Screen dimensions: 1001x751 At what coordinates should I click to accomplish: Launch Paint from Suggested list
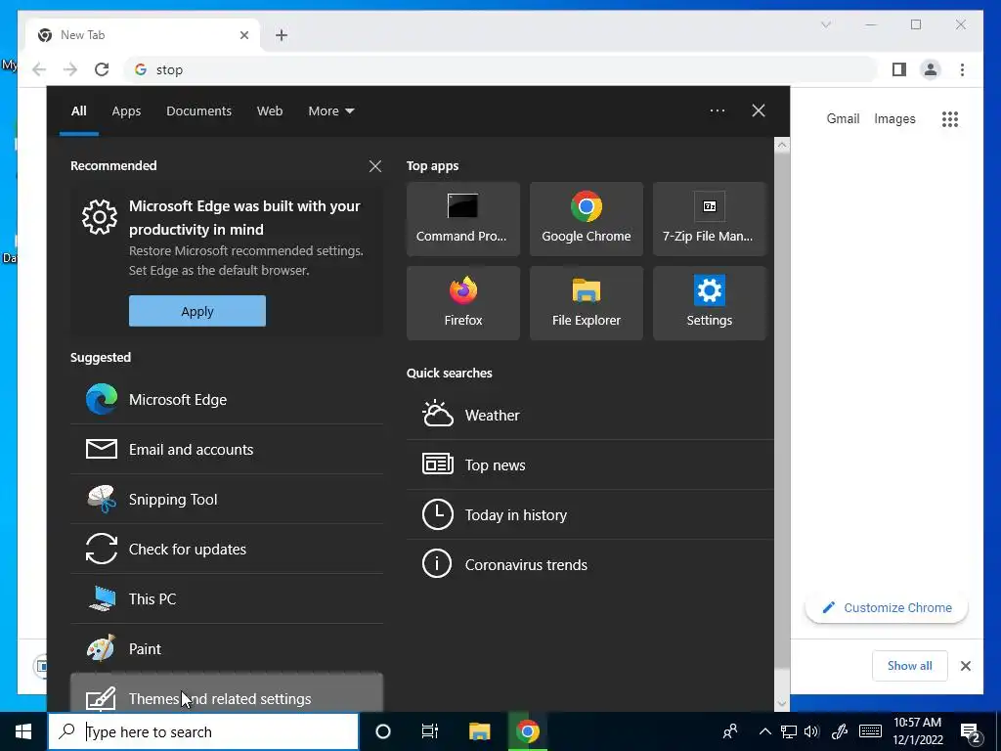tap(227, 649)
